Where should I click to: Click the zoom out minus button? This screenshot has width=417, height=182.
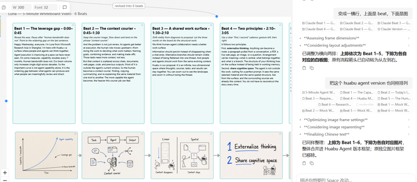(x=5, y=180)
